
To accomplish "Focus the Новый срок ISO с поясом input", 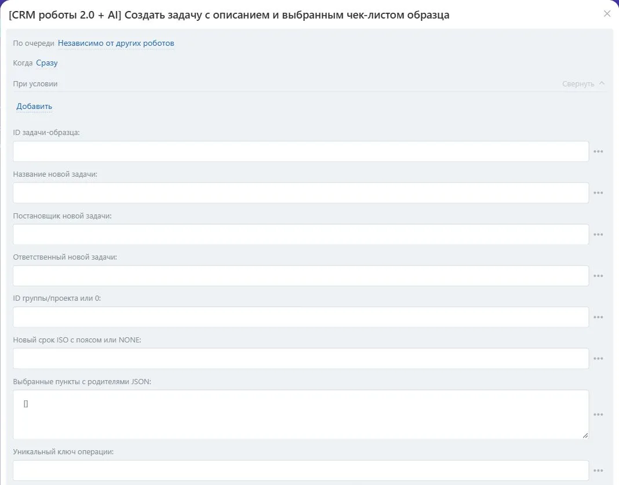I will pos(301,359).
